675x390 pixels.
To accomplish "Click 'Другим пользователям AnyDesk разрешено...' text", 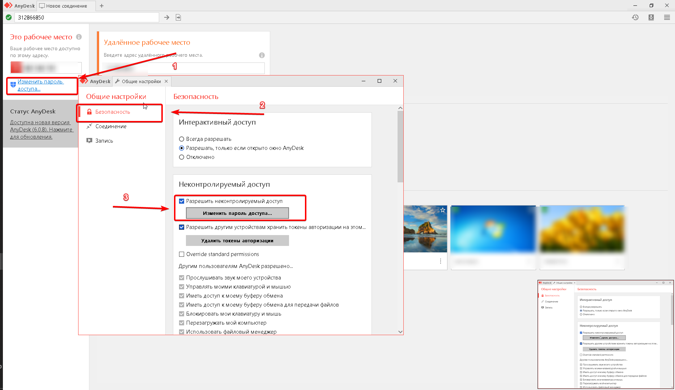I will (236, 266).
